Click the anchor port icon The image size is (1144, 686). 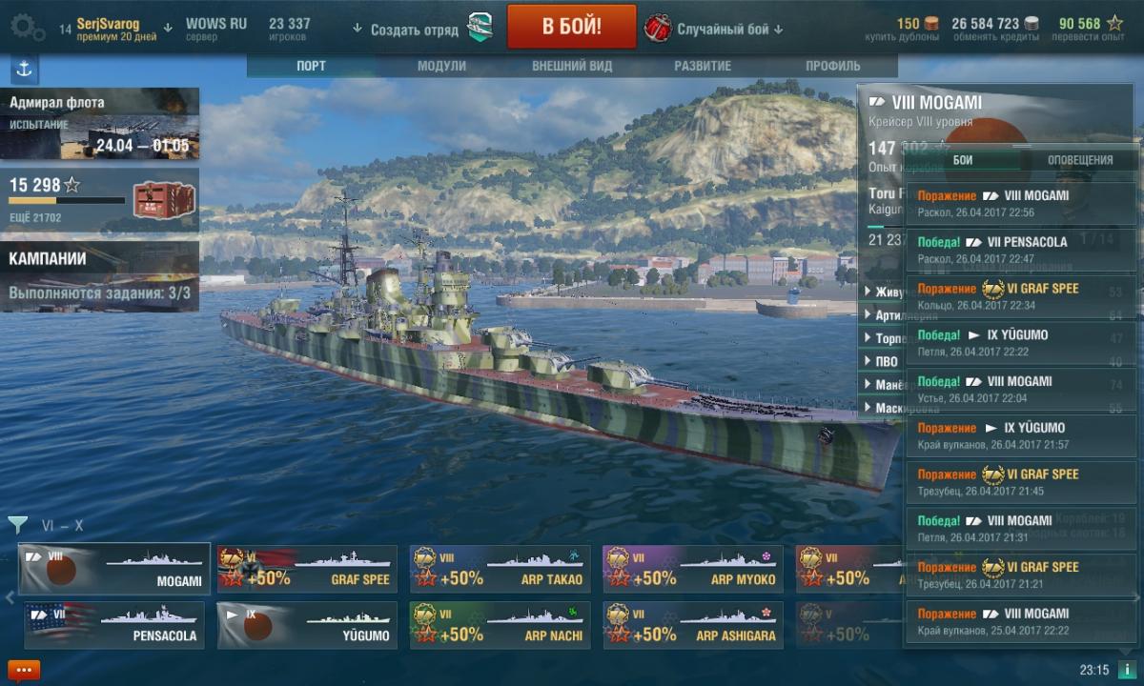pyautogui.click(x=25, y=71)
